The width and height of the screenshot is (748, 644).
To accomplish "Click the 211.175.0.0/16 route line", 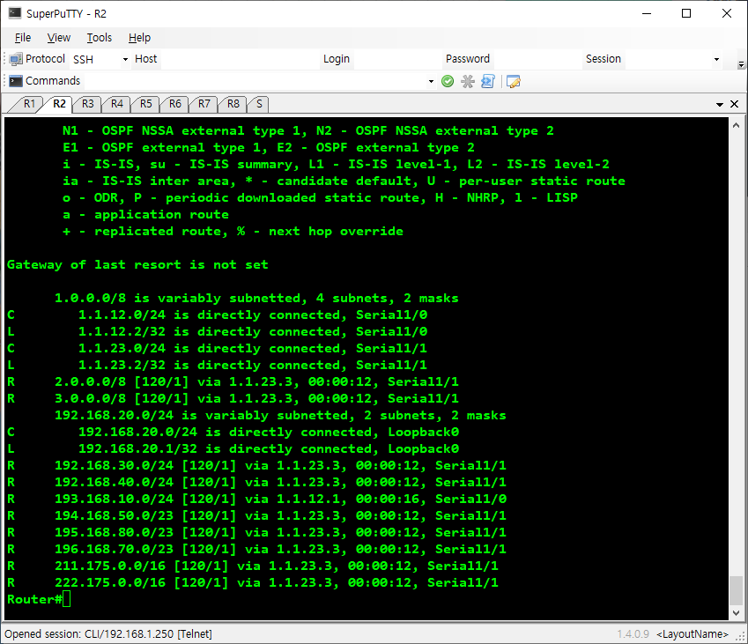I will [253, 566].
